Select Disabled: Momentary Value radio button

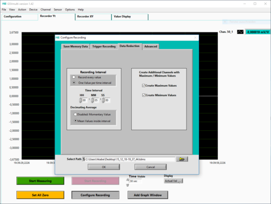(x=75, y=114)
